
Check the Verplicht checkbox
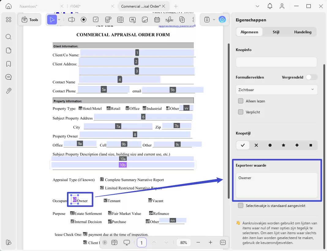(241, 112)
